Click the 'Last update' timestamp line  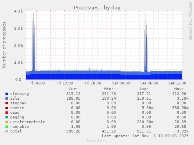pyautogui.click(x=145, y=136)
